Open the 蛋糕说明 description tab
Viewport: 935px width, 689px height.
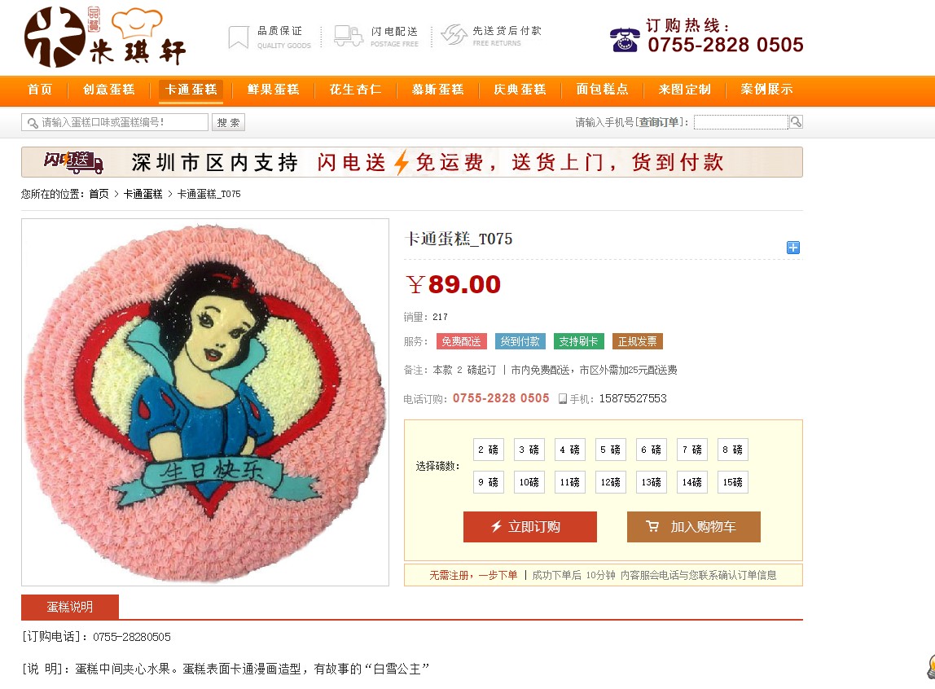[70, 607]
